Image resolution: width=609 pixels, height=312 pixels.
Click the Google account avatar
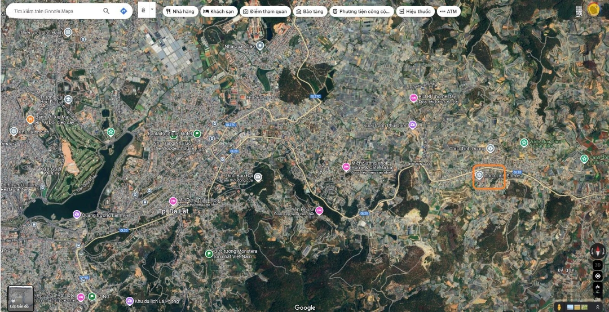tap(594, 10)
